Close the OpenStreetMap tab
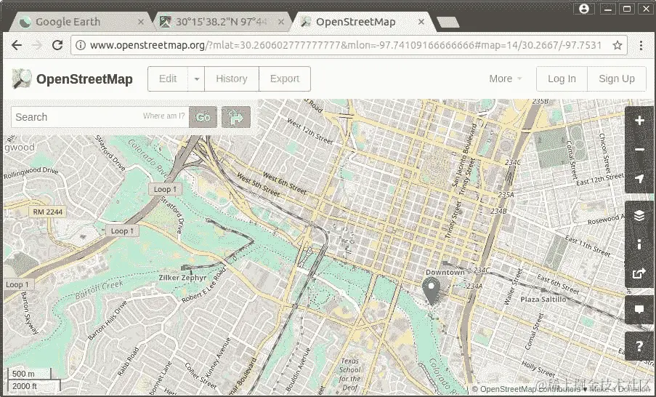 click(421, 23)
